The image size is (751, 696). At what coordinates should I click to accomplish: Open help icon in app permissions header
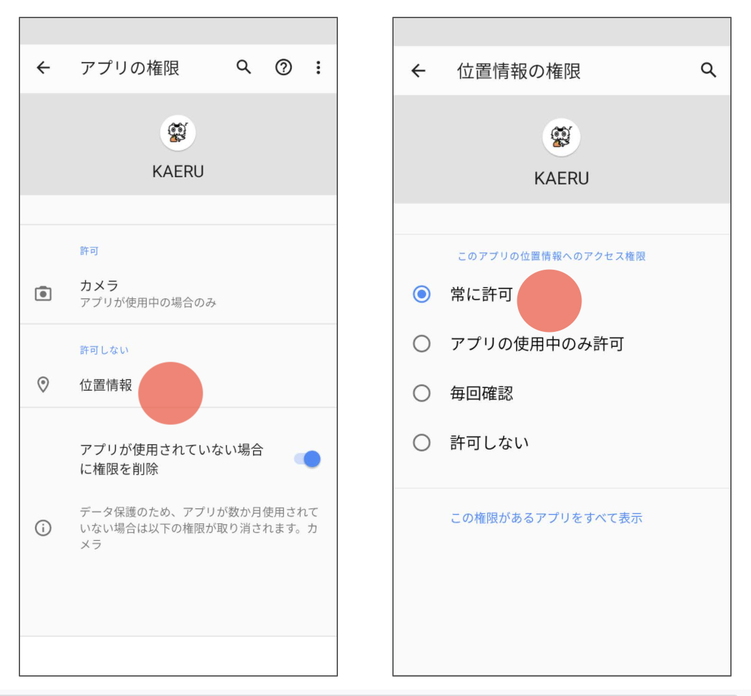click(x=284, y=67)
